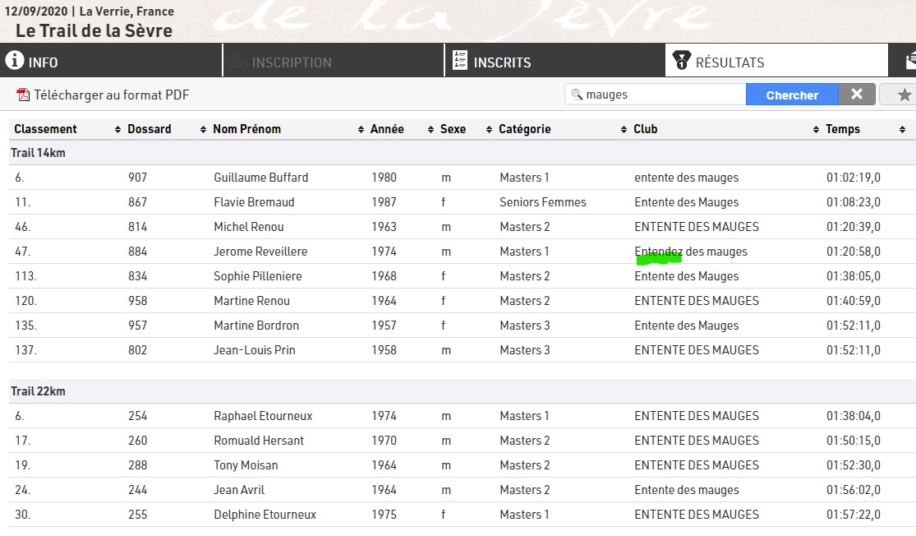Clear the search with the X button
The image size is (916, 536).
pos(857,95)
